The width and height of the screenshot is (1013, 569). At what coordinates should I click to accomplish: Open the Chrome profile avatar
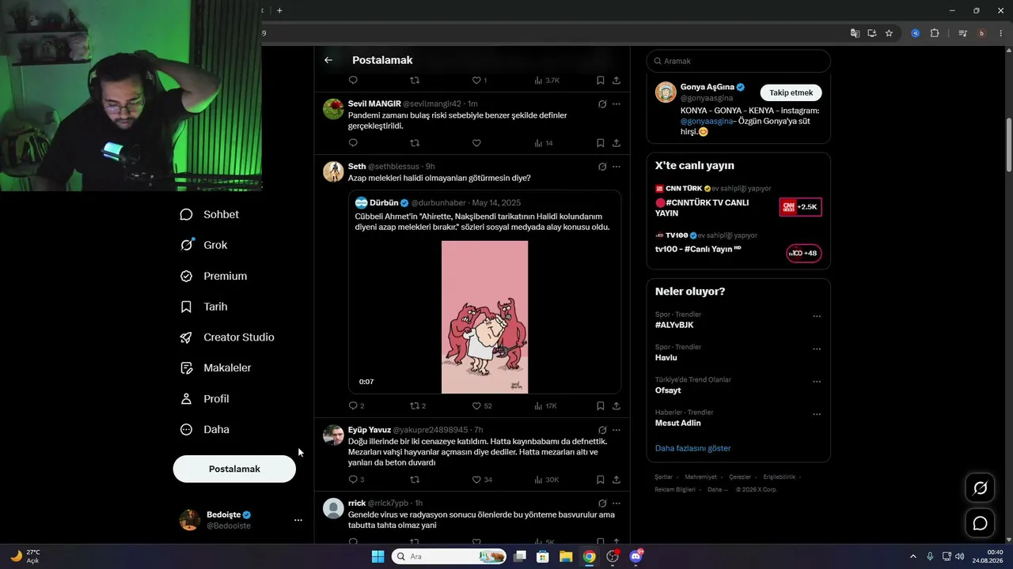981,33
